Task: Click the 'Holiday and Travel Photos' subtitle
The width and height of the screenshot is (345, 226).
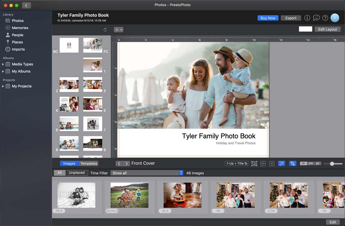Action: pos(236,143)
